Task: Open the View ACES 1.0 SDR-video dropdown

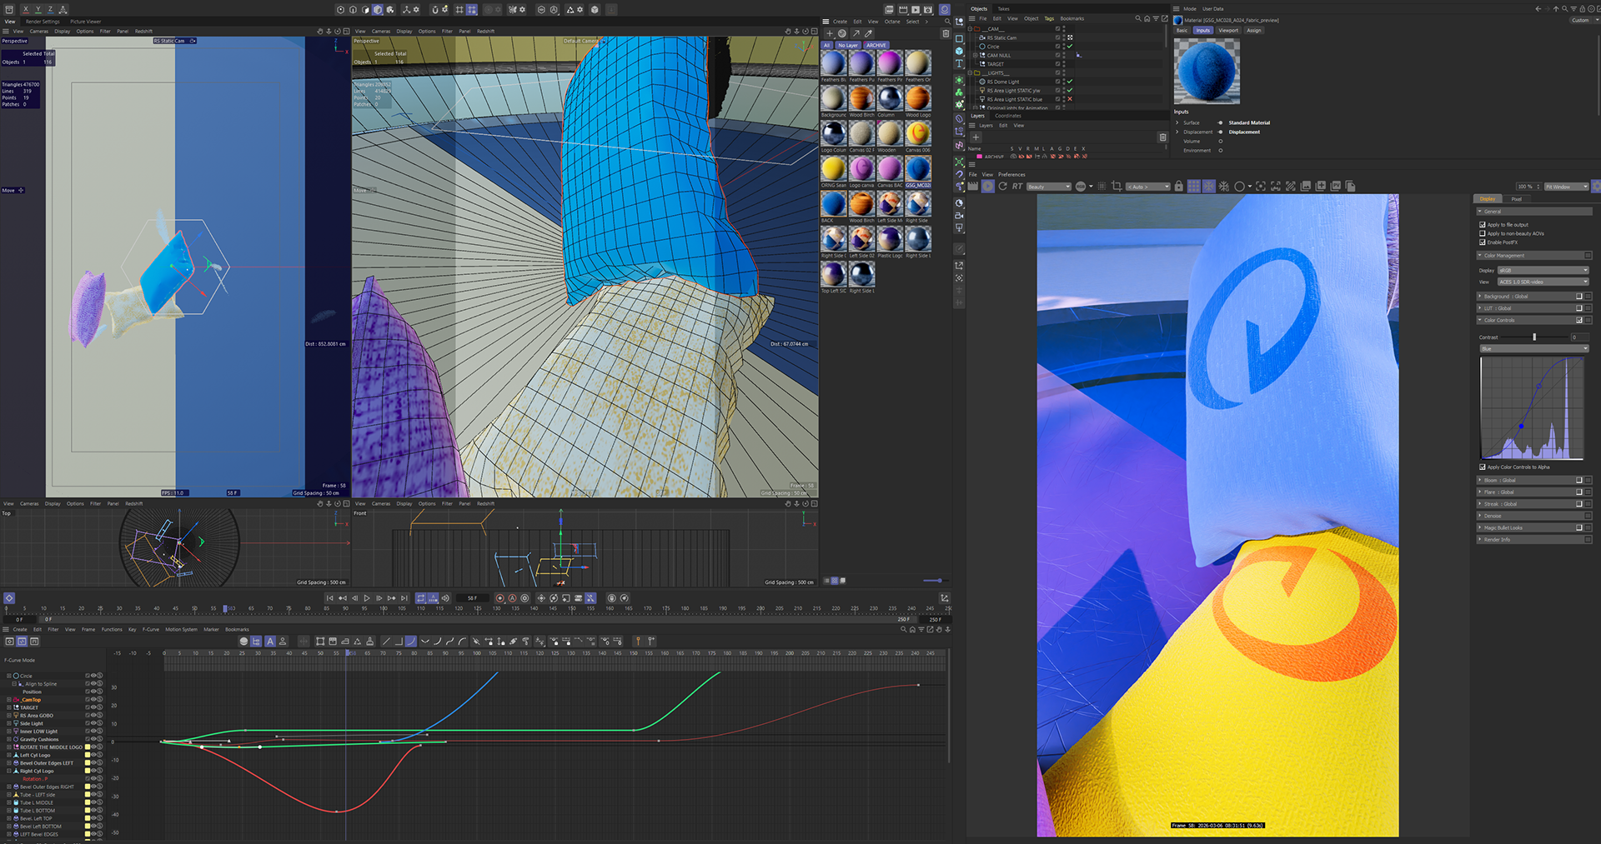Action: click(x=1543, y=282)
